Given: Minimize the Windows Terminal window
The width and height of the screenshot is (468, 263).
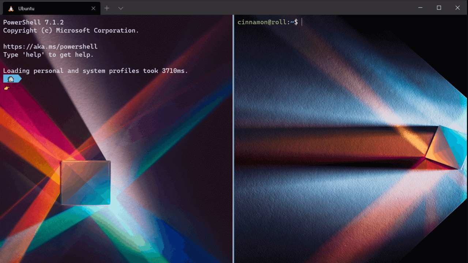Looking at the screenshot, I should [420, 8].
